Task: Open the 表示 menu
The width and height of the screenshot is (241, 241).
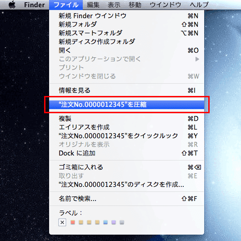Action: click(114, 5)
